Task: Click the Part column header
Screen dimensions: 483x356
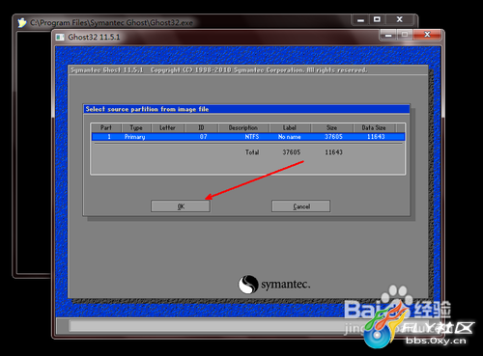Action: click(106, 127)
